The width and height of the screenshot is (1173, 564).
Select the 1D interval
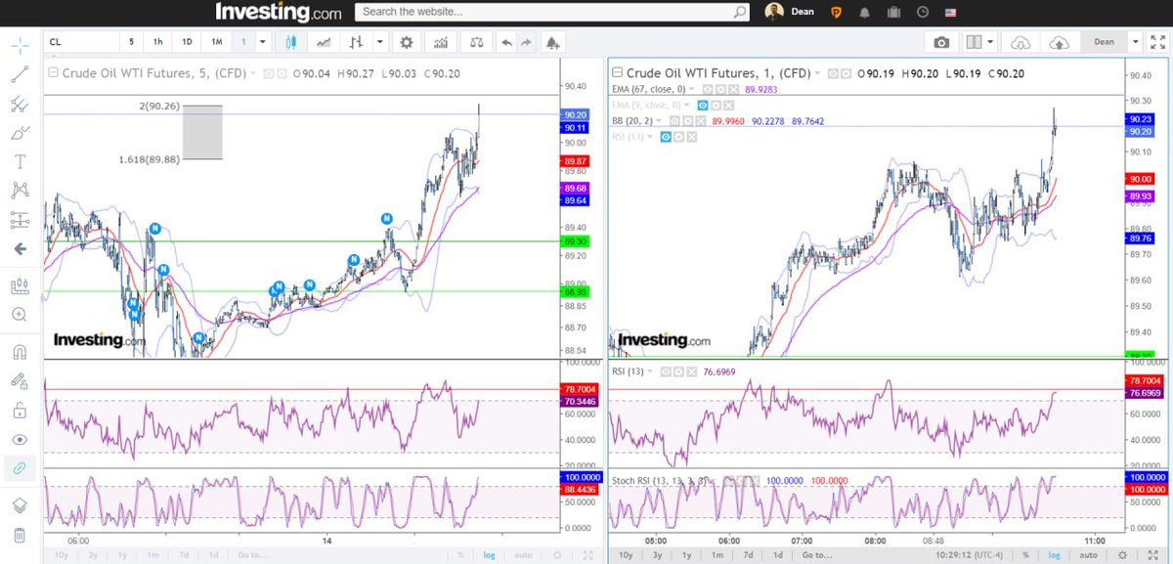(x=188, y=43)
